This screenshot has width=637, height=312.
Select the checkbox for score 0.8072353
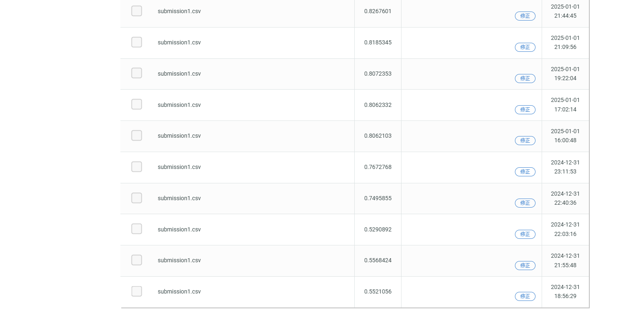tap(136, 73)
